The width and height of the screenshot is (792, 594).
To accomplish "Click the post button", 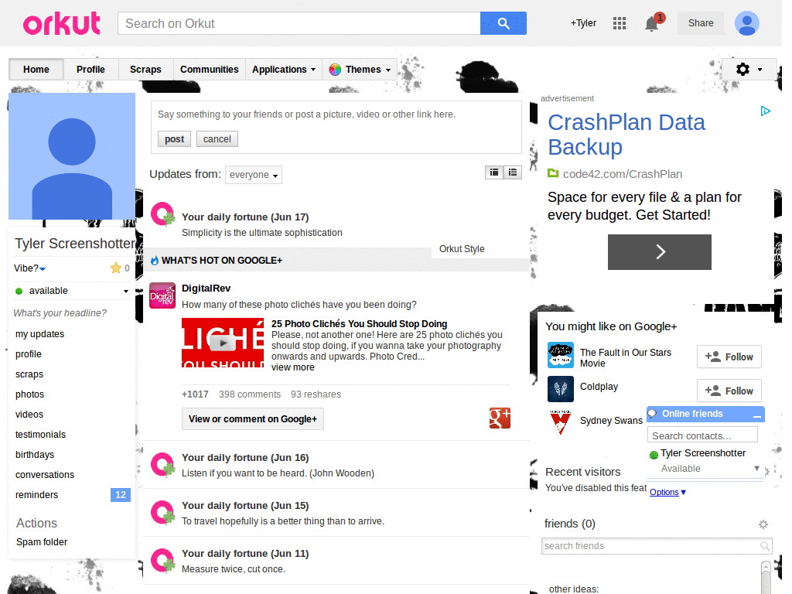I will pyautogui.click(x=174, y=139).
